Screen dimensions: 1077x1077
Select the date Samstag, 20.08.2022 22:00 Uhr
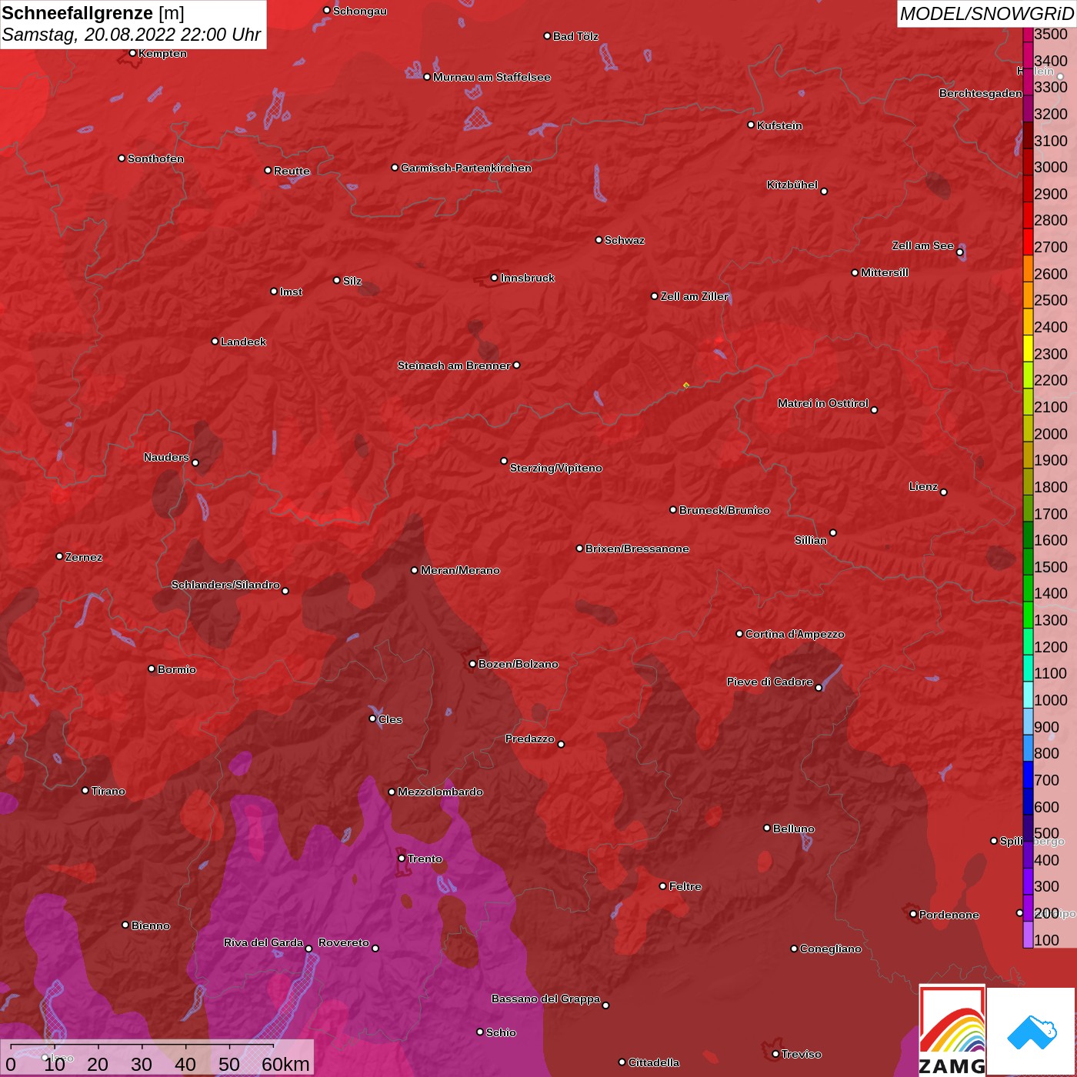[x=132, y=35]
